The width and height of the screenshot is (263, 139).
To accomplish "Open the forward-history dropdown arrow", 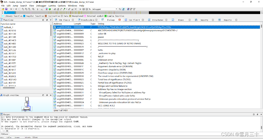I will [x=19, y=9].
